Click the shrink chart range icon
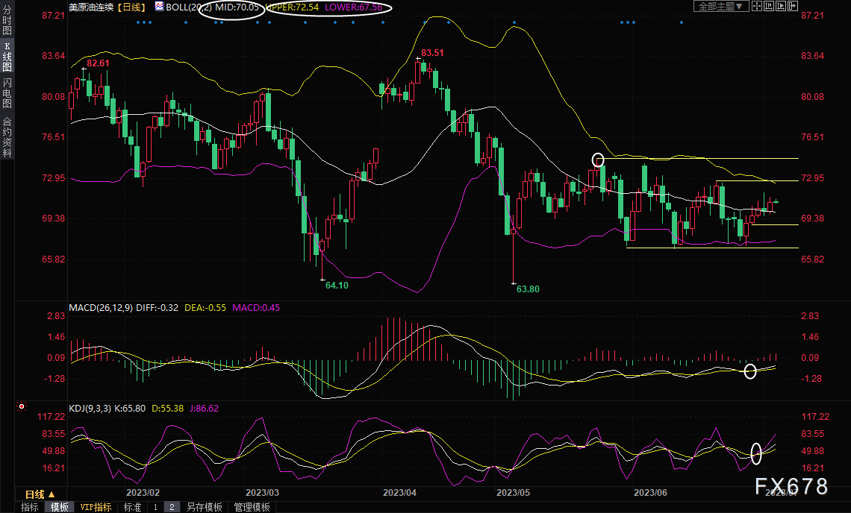 pos(769,6)
